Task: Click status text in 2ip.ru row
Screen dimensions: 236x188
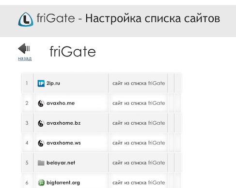Action: pos(139,83)
